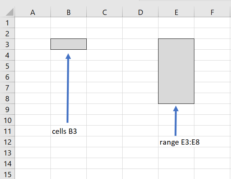Click column E header

pyautogui.click(x=176, y=12)
